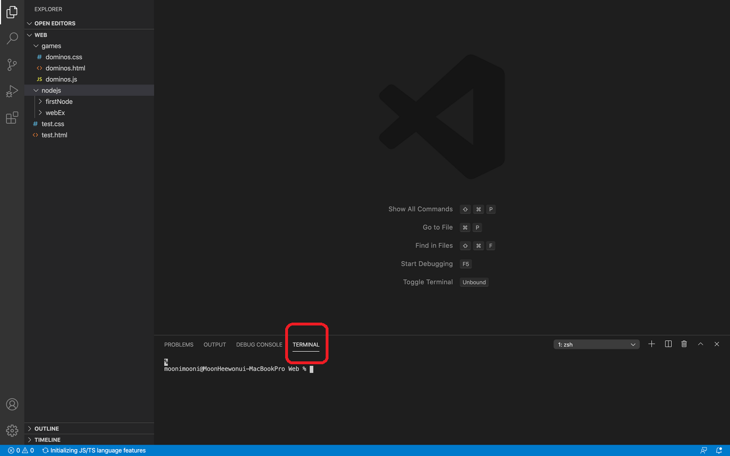Click Initializing JS/TS language features status

coord(94,450)
